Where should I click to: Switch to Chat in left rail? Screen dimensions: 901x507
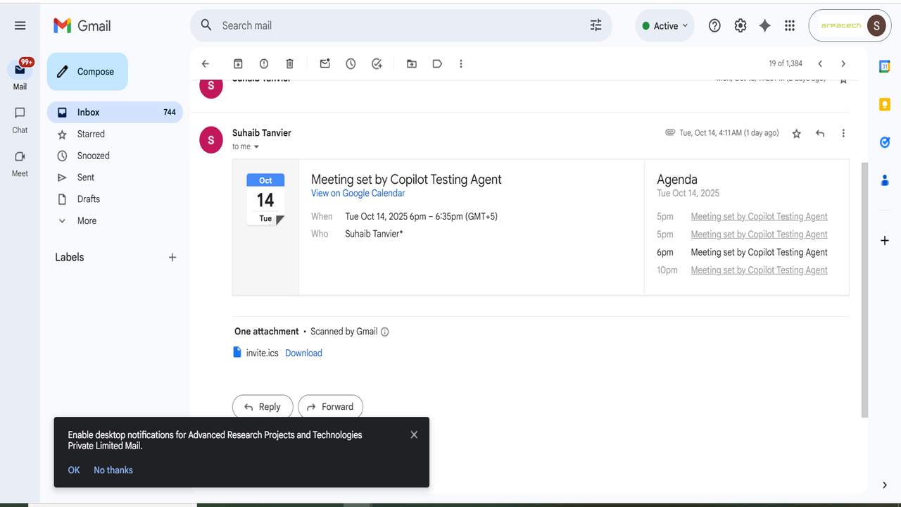(x=20, y=120)
